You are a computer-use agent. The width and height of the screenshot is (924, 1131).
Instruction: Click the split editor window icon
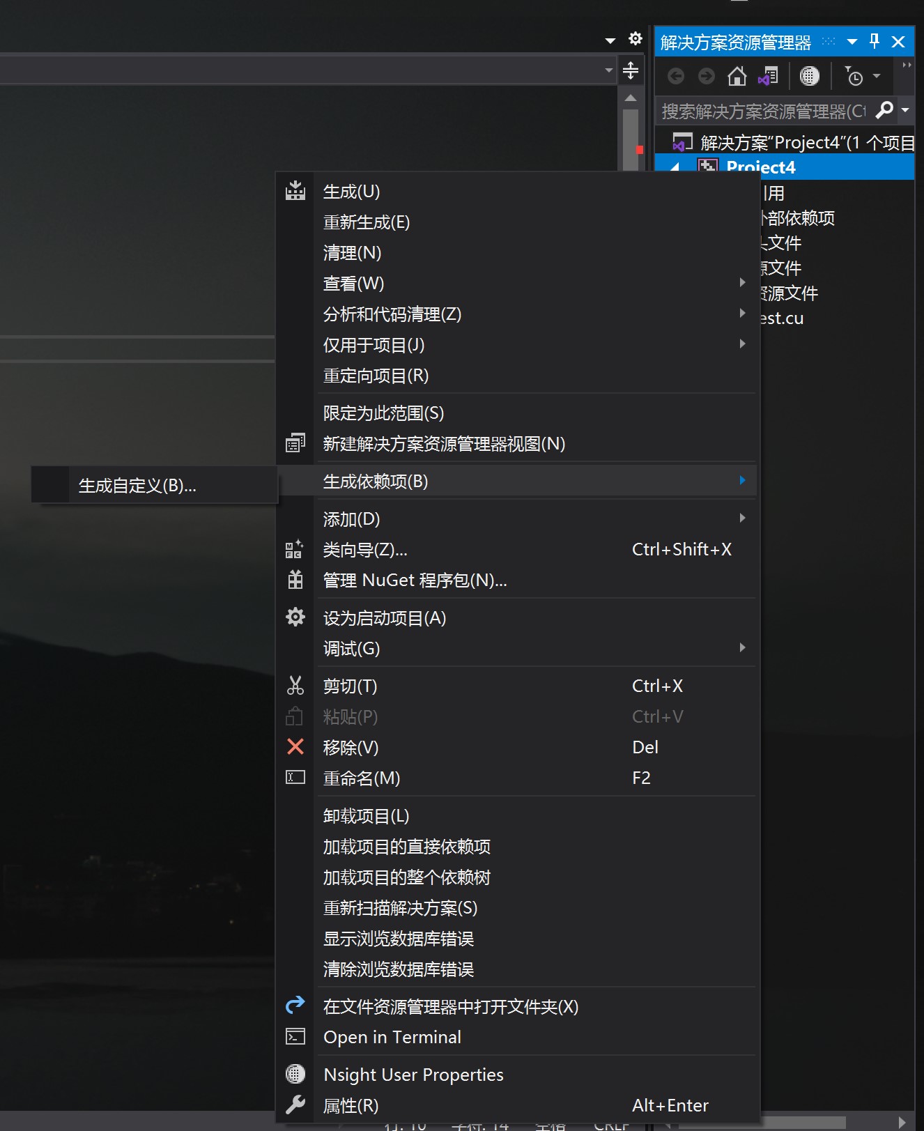(x=630, y=70)
